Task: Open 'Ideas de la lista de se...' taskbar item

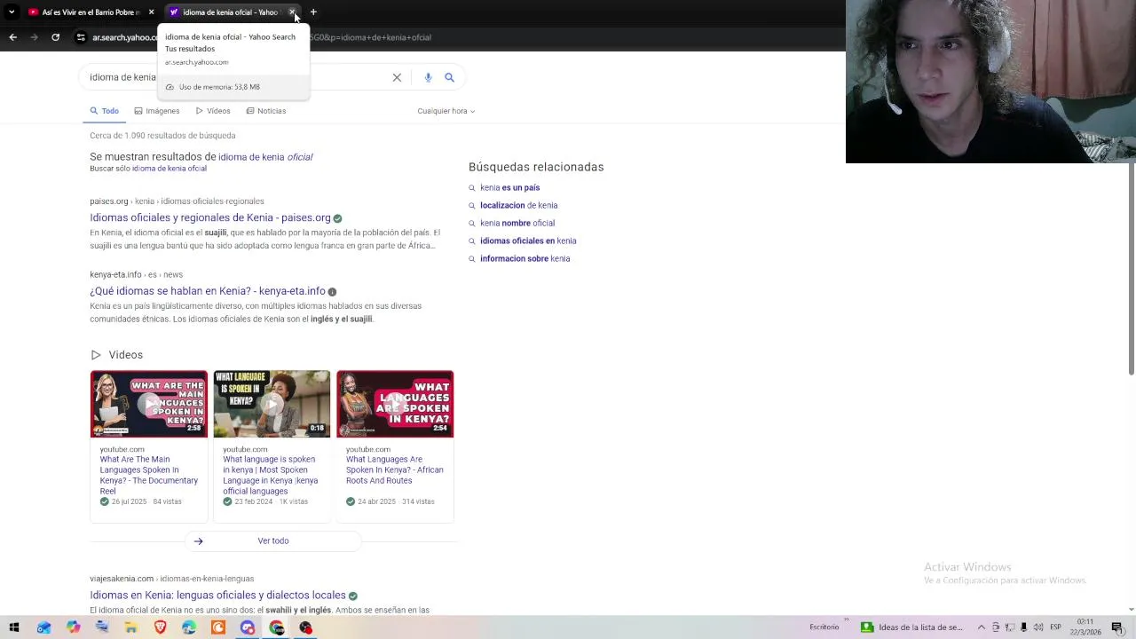Action: pos(912,627)
